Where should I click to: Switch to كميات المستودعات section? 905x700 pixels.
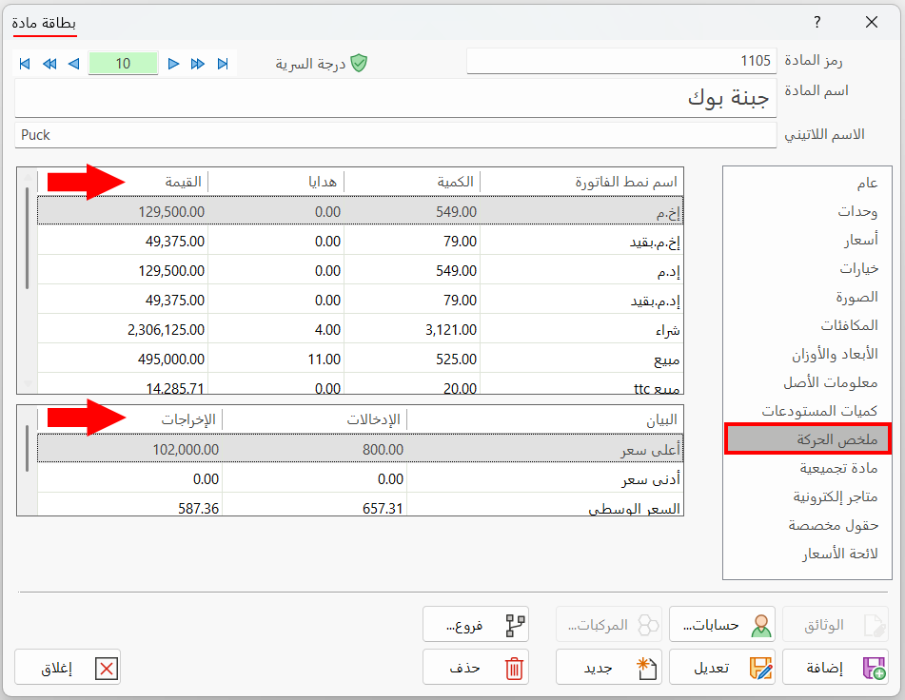tap(819, 411)
